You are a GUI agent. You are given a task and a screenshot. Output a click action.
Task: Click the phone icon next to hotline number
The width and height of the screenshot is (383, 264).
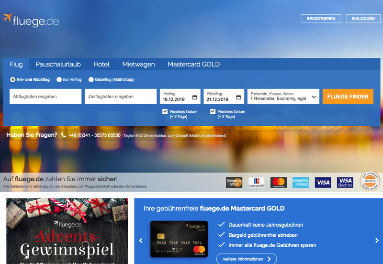tap(64, 135)
